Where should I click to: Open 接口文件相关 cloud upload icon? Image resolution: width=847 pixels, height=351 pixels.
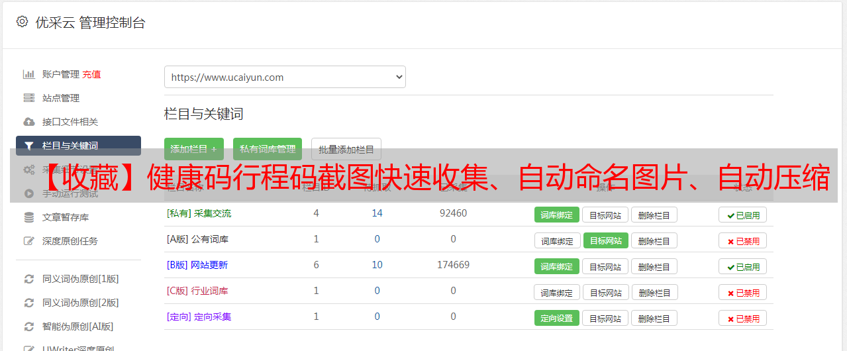click(28, 122)
